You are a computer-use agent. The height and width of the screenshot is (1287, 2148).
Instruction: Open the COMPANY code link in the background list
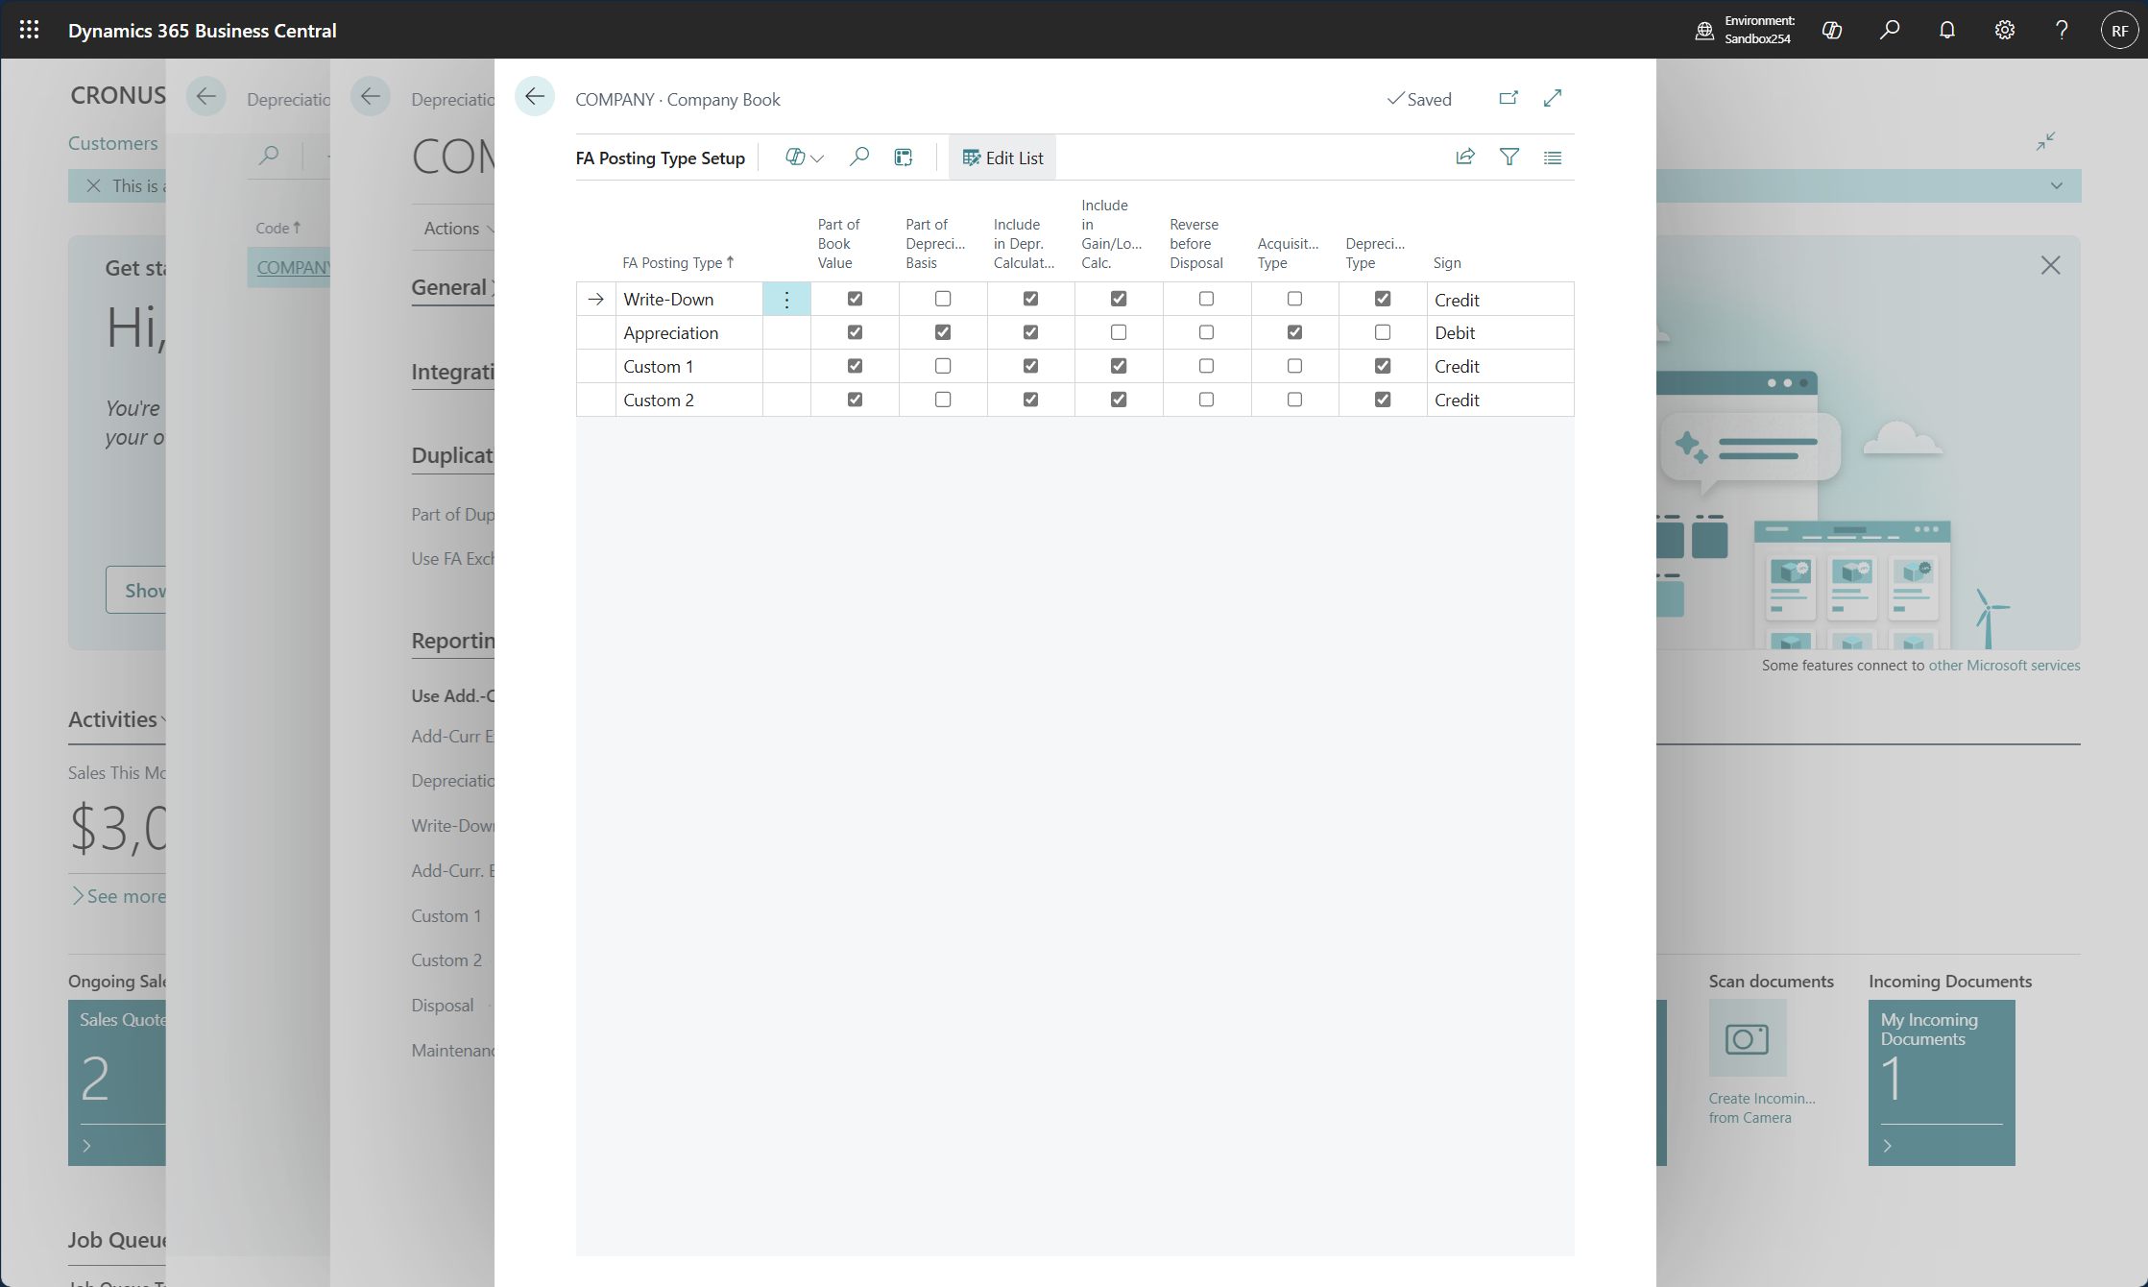292,267
